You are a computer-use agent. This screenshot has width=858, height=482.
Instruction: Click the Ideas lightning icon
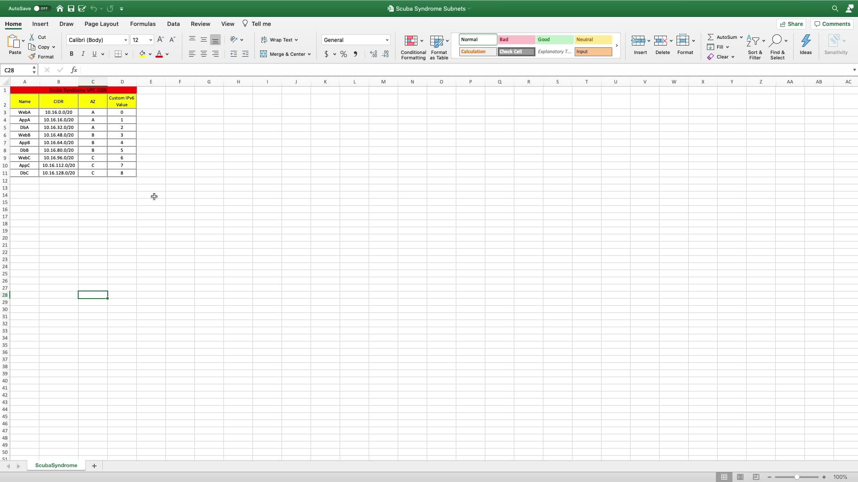coord(805,41)
